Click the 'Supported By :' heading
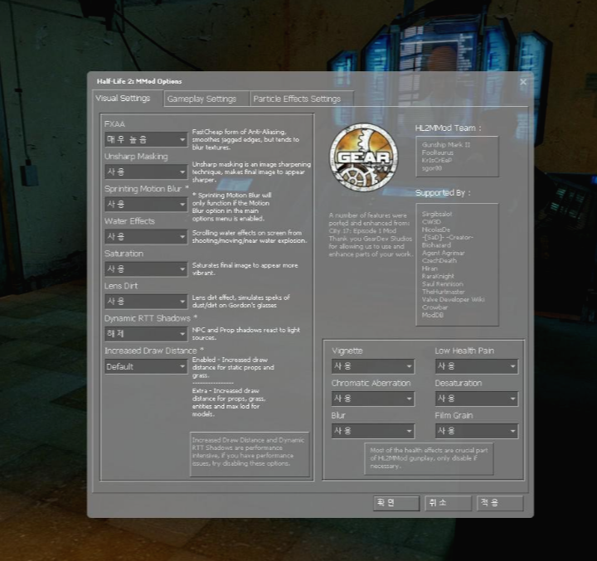Image resolution: width=597 pixels, height=561 pixels. [x=443, y=193]
